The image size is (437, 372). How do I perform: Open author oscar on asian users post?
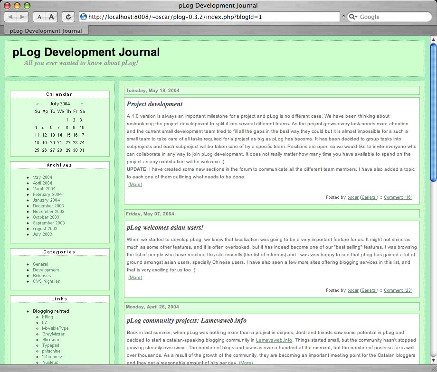pos(353,290)
